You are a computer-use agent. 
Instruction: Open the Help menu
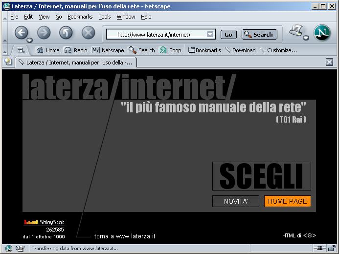point(146,17)
